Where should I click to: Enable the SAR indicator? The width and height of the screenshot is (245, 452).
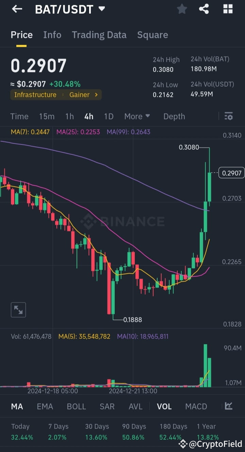click(107, 406)
